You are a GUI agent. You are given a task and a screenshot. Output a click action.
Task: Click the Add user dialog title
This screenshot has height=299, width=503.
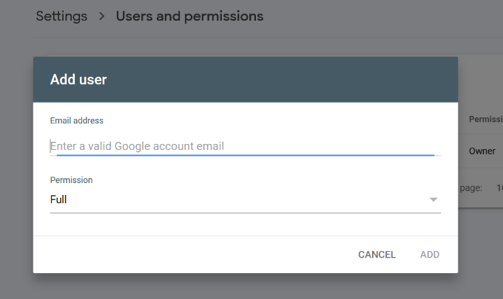(x=78, y=80)
